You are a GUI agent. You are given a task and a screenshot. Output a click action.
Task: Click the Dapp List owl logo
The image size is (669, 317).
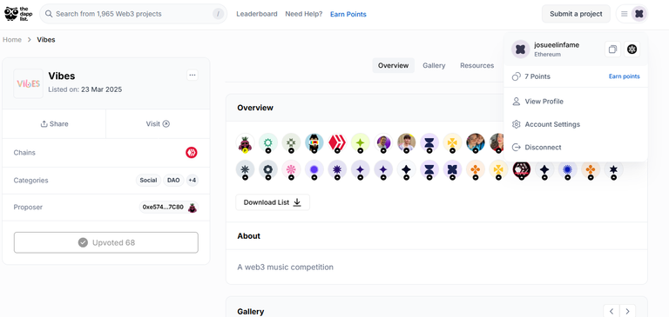pos(17,14)
